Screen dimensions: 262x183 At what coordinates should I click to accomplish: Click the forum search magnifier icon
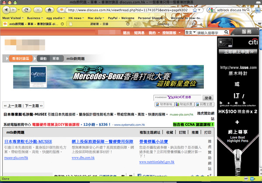click(x=226, y=32)
